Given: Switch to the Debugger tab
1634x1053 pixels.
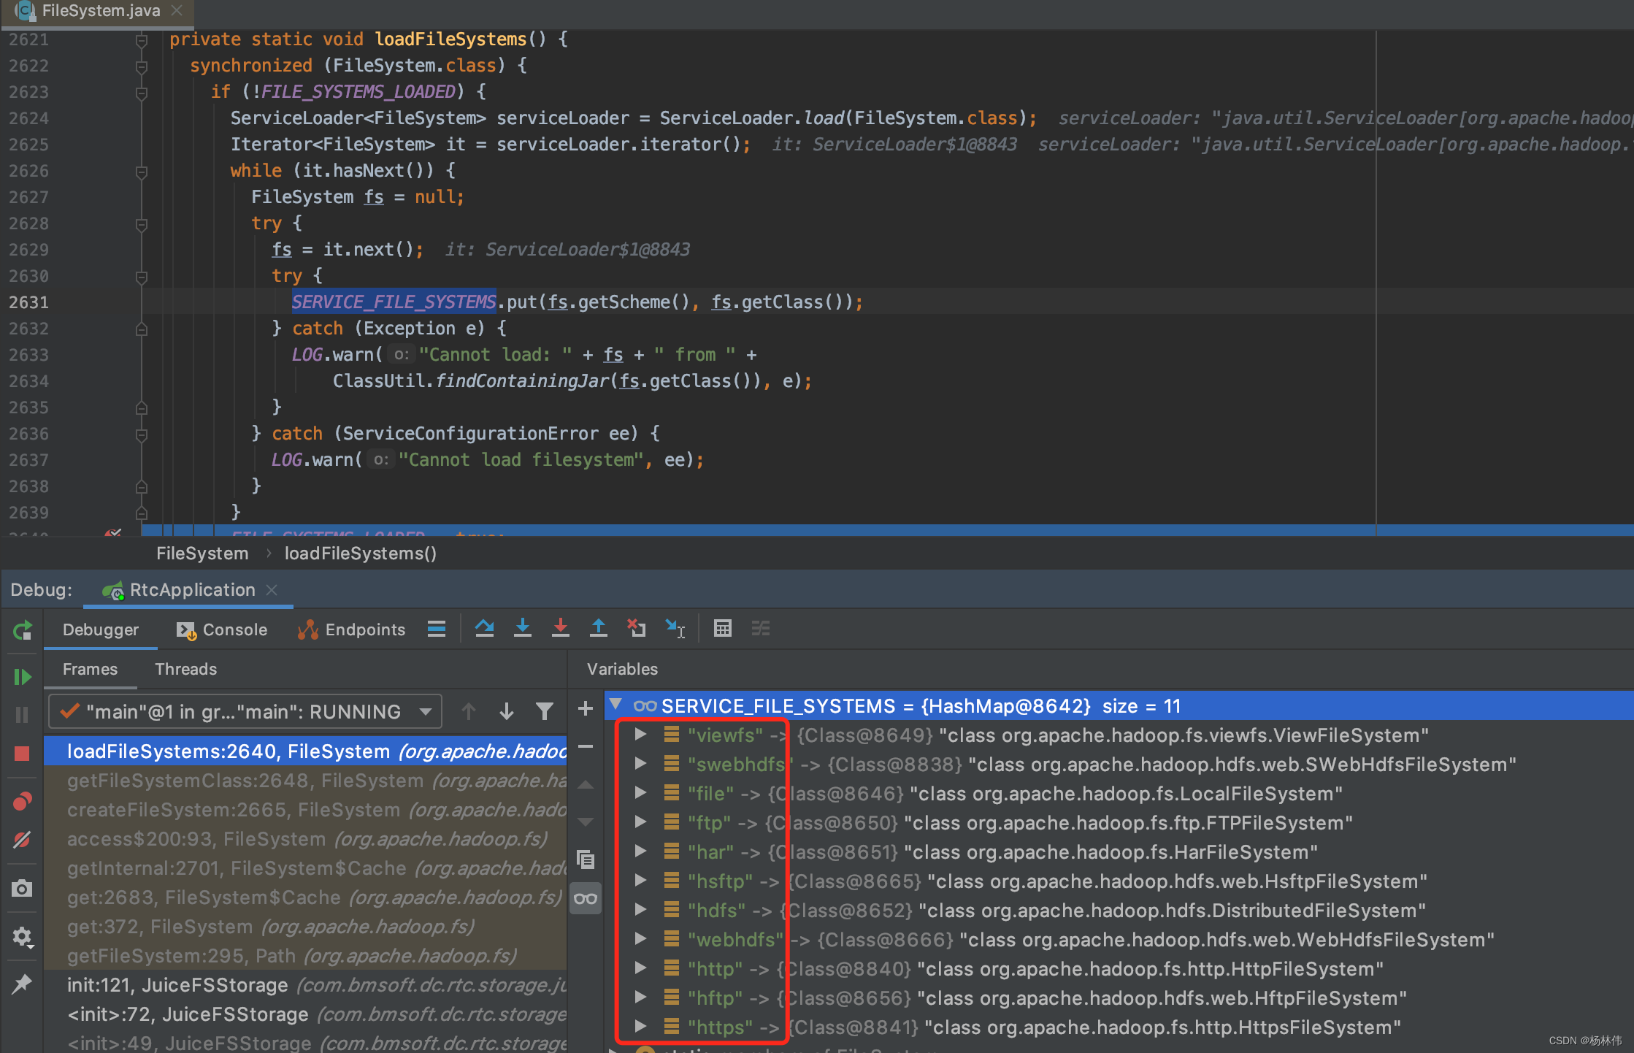Looking at the screenshot, I should click(x=101, y=629).
